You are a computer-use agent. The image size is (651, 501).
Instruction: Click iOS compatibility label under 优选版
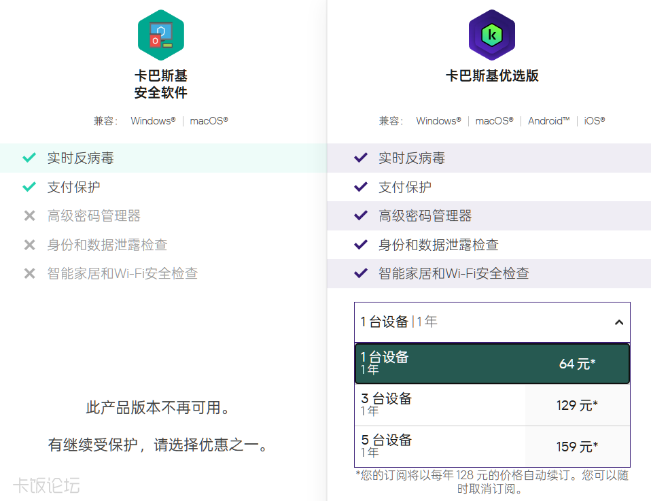click(594, 121)
